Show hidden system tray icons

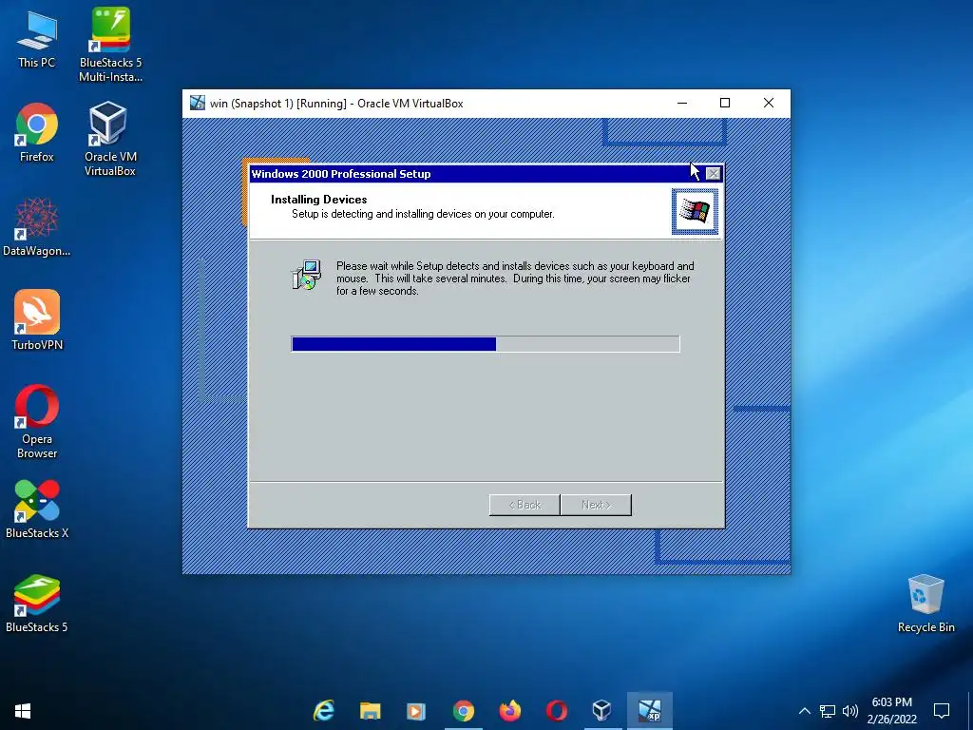(x=804, y=711)
